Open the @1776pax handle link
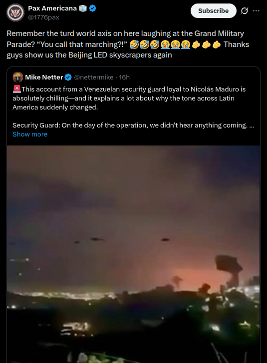This screenshot has width=267, height=363. coord(43,17)
